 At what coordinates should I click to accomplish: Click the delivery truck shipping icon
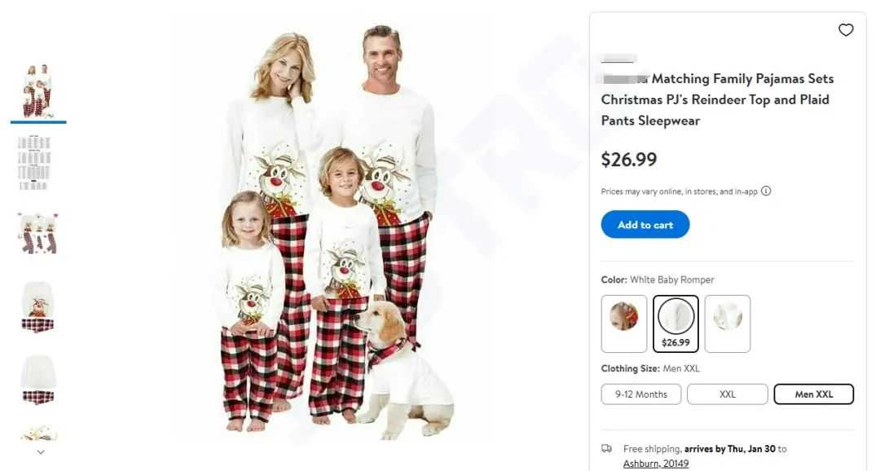[x=607, y=448]
